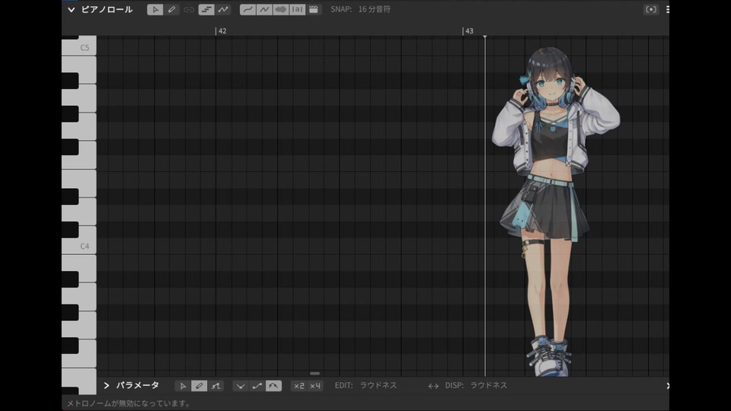Collapse the ピアノロール panel
This screenshot has height=411, width=731.
pyautogui.click(x=71, y=9)
